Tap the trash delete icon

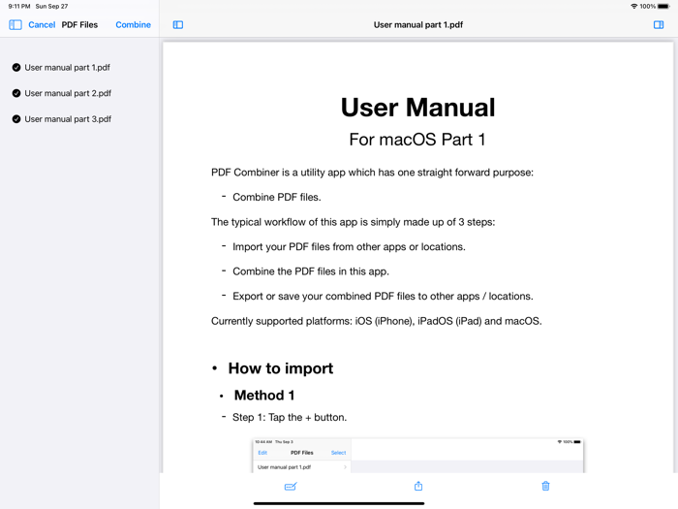click(x=545, y=486)
